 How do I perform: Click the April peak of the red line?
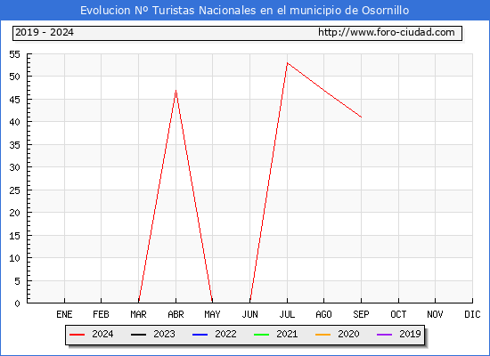click(176, 91)
